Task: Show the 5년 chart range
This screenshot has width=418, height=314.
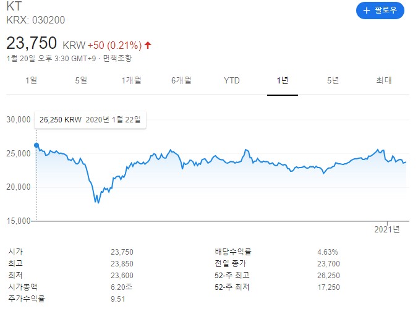Action: (333, 80)
